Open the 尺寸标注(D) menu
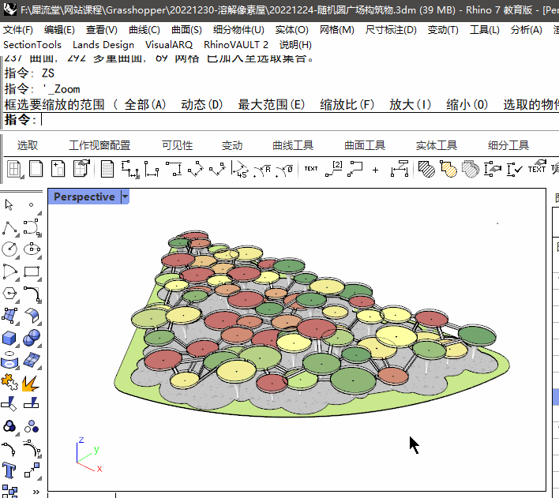Image resolution: width=559 pixels, height=498 pixels. (391, 30)
